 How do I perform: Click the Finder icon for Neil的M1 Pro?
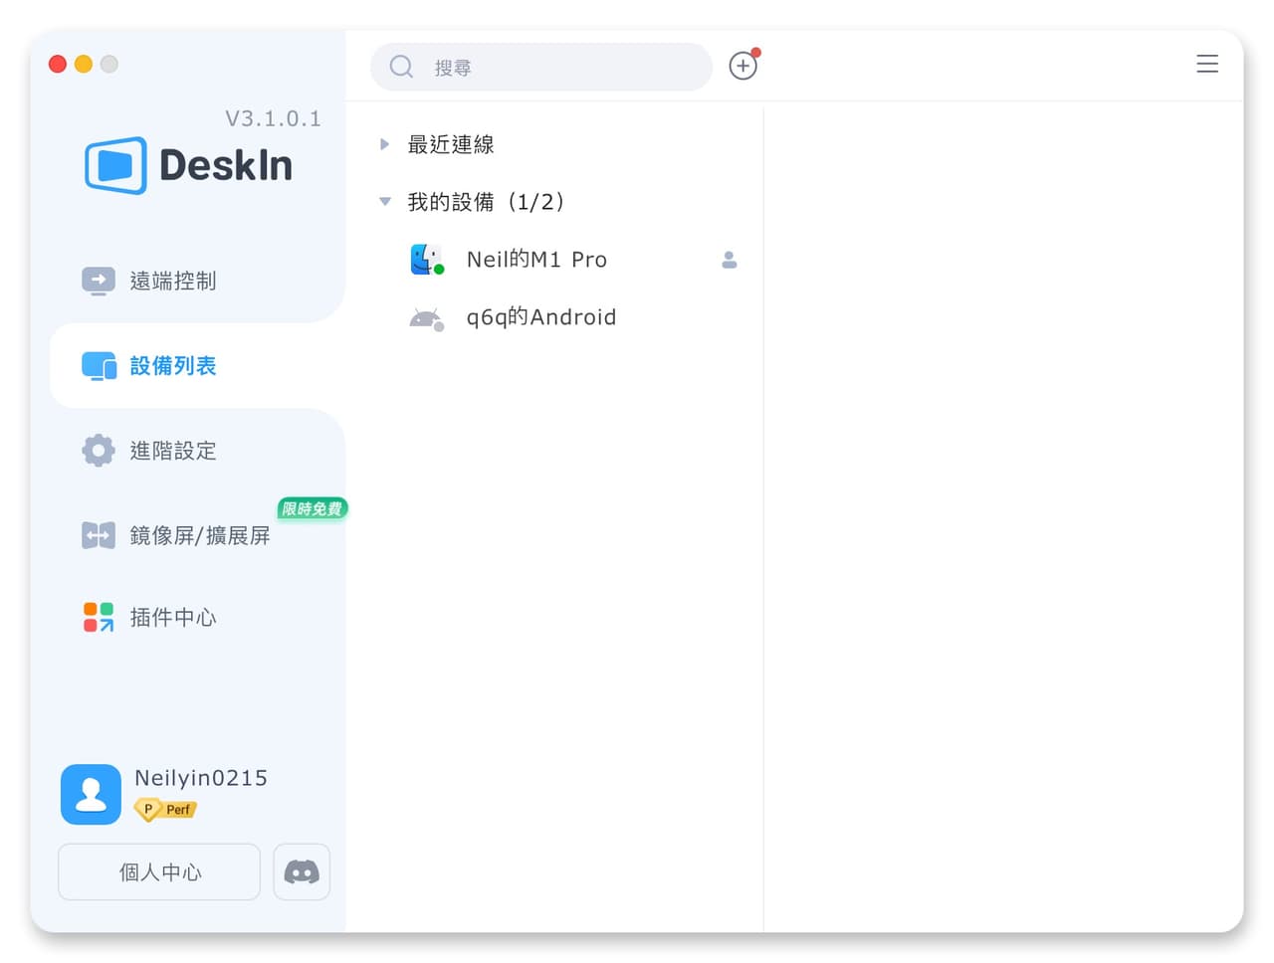click(x=426, y=260)
